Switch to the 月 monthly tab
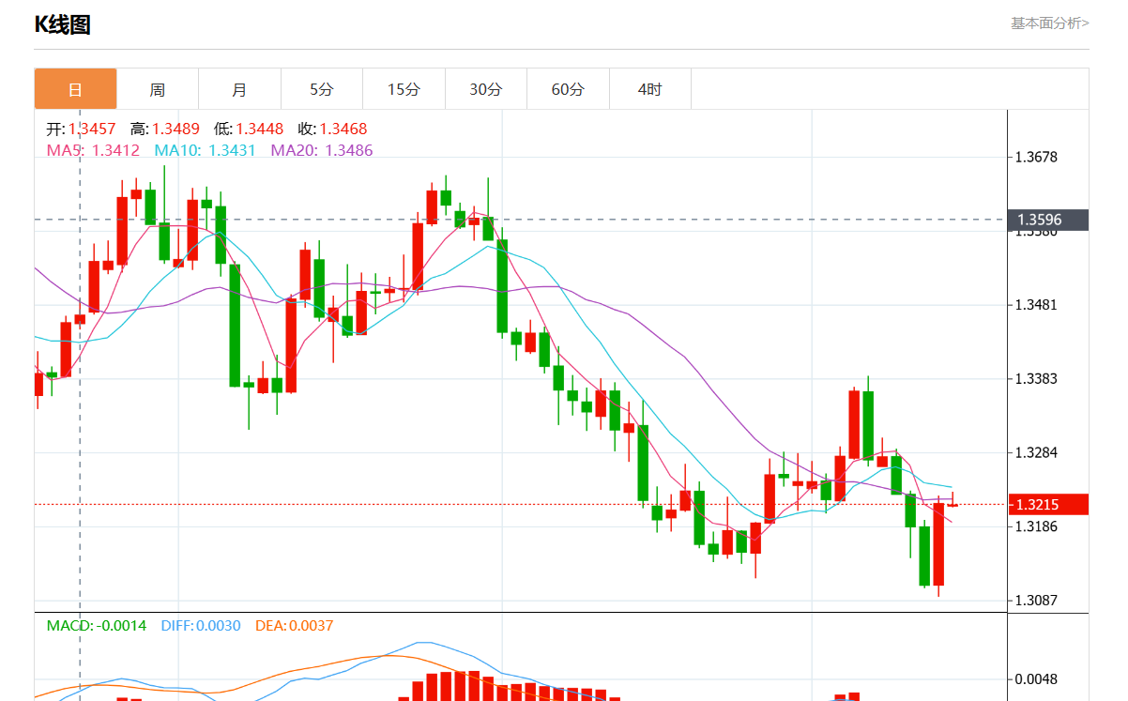This screenshot has height=701, width=1128. click(239, 89)
